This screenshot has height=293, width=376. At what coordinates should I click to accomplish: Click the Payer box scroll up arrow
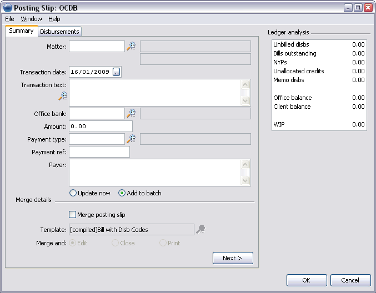pyautogui.click(x=245, y=165)
